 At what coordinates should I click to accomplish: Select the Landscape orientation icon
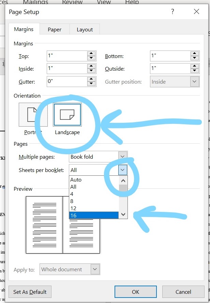tap(67, 115)
